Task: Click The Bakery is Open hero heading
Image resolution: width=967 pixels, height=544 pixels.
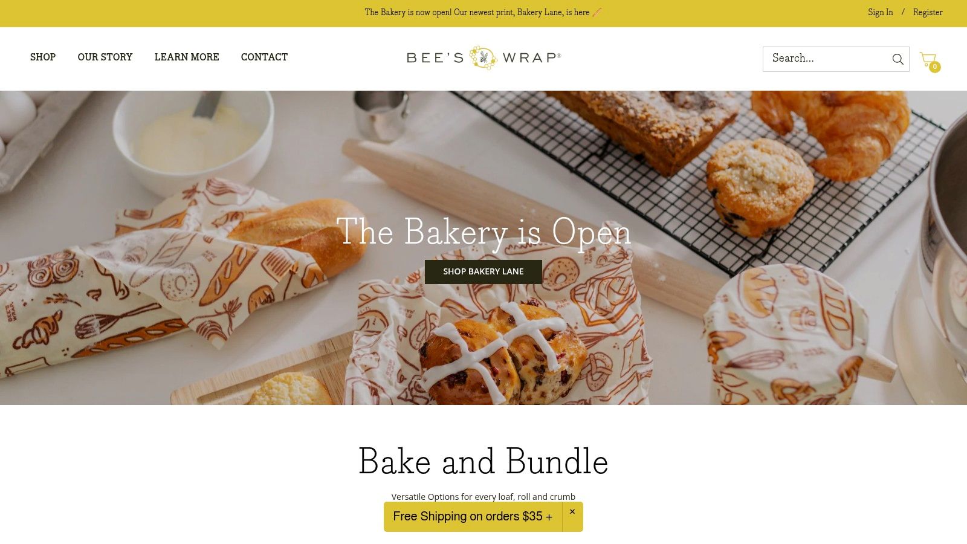Action: (483, 233)
